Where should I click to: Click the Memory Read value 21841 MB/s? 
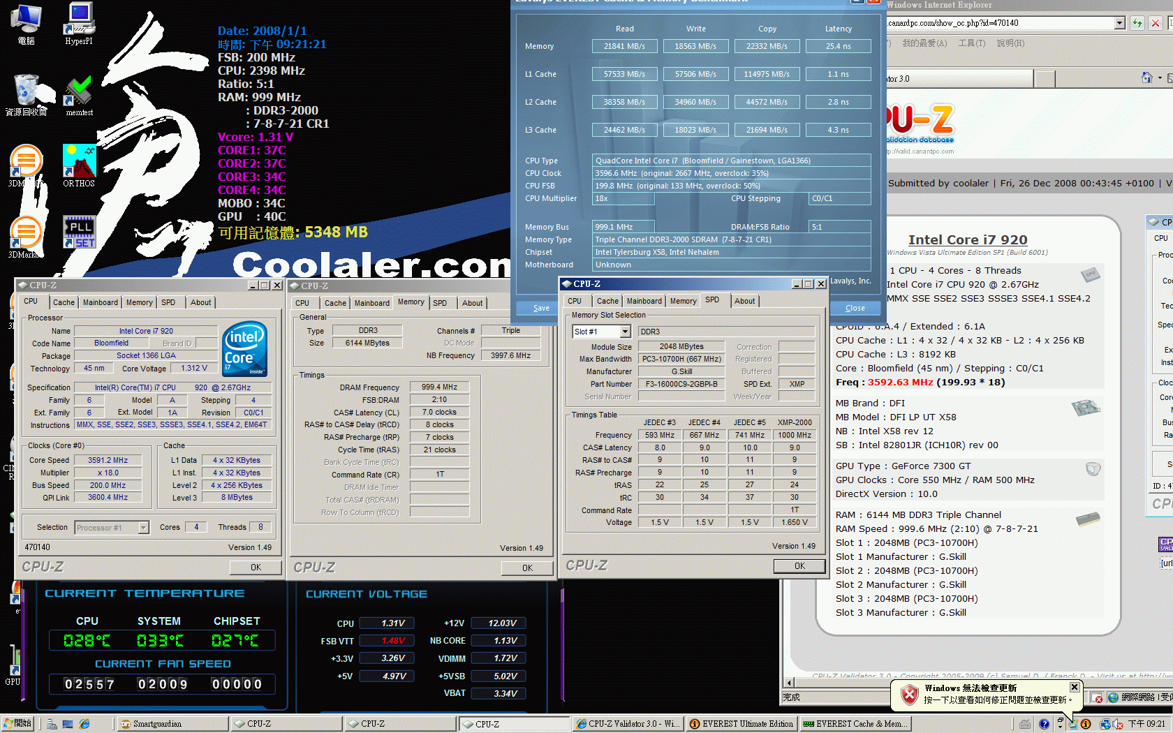625,46
